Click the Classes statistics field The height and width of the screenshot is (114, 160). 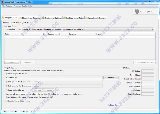click(x=148, y=90)
